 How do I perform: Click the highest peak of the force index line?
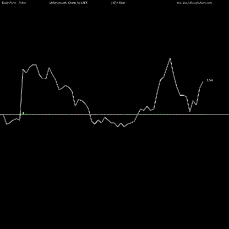170,58
